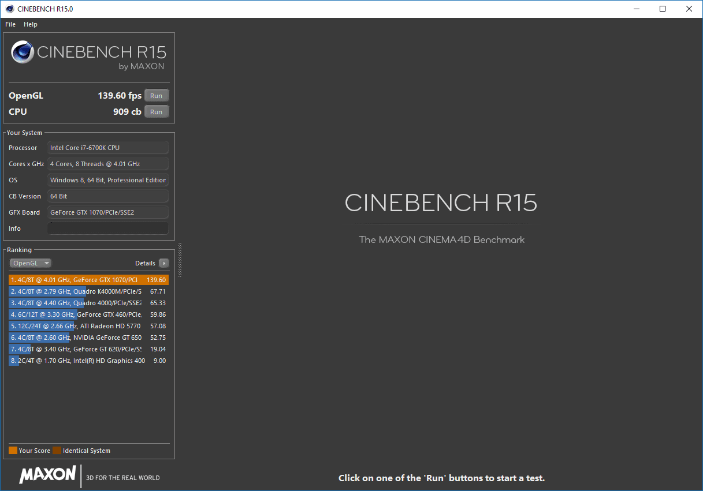Run the CPU benchmark test
The image size is (703, 491).
pos(157,112)
